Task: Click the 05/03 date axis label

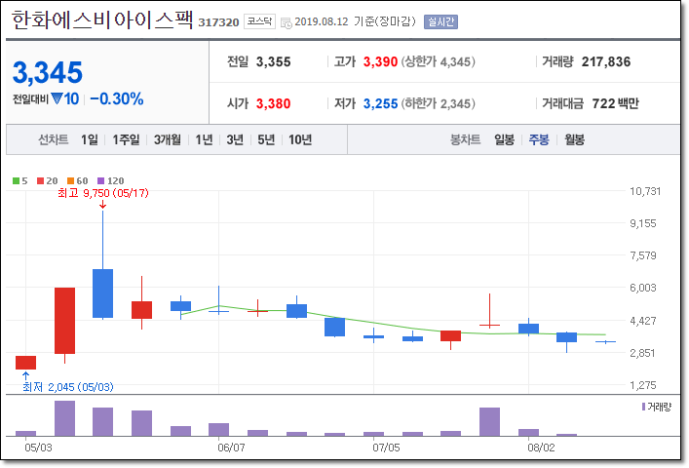Action: pyautogui.click(x=38, y=448)
